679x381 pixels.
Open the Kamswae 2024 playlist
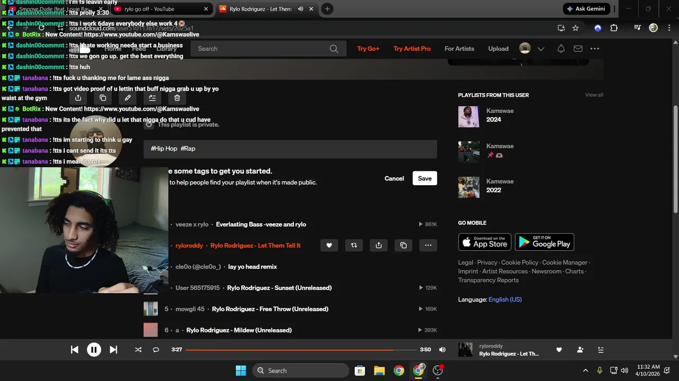tap(493, 120)
